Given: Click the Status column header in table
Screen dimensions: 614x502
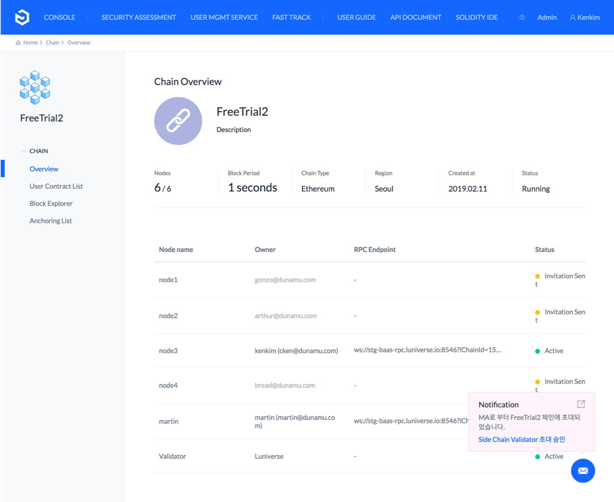Looking at the screenshot, I should pyautogui.click(x=544, y=250).
